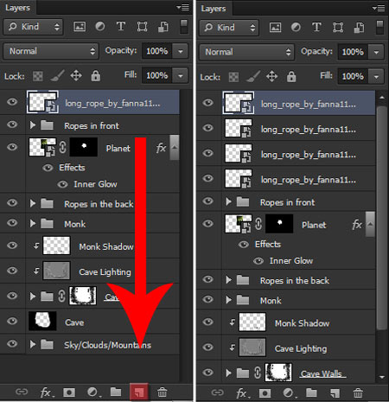Open Fill slider arrow in right panel

pos(376,77)
